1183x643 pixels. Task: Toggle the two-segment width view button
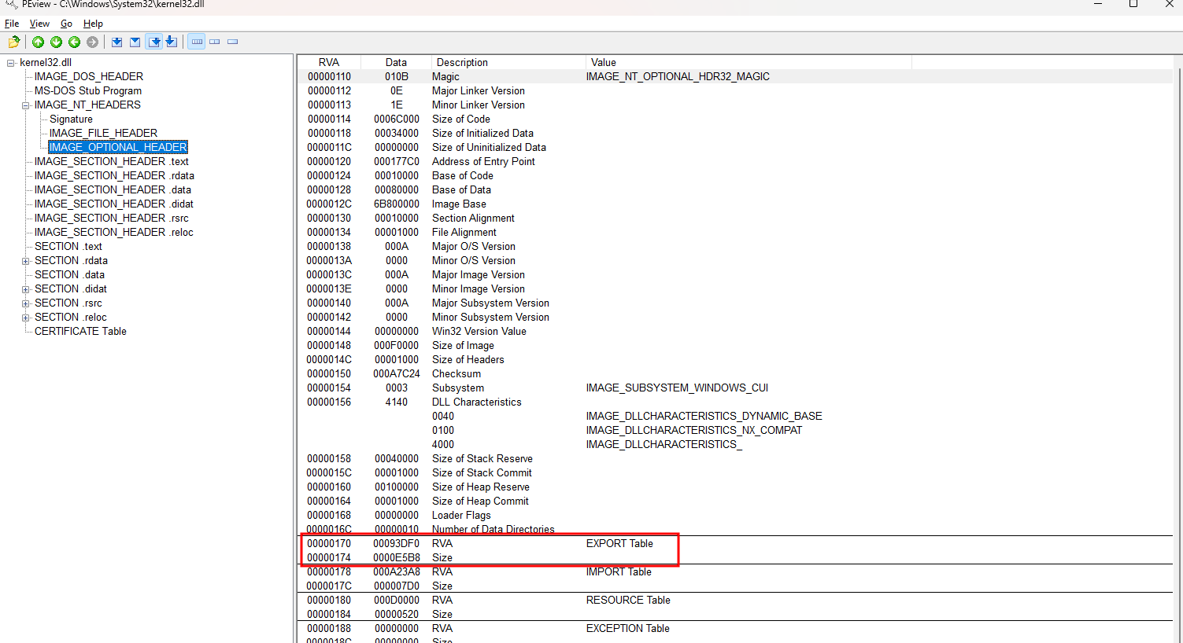[x=215, y=42]
